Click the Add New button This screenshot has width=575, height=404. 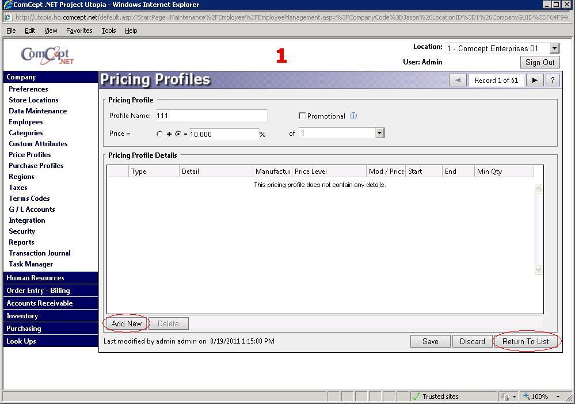pyautogui.click(x=127, y=323)
